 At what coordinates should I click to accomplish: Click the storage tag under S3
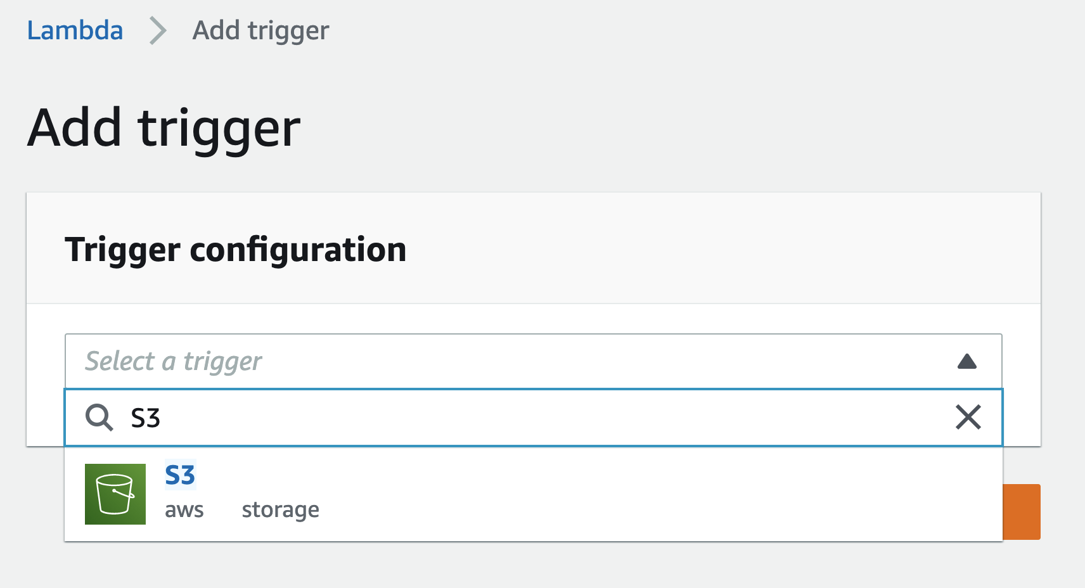(x=281, y=510)
